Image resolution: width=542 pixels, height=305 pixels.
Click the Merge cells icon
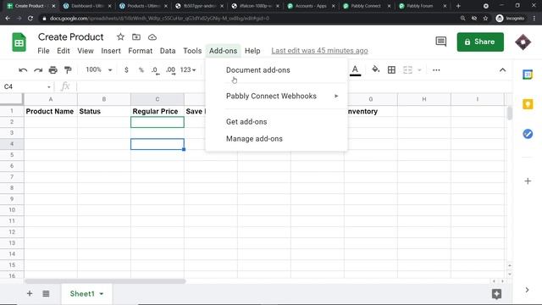click(407, 69)
